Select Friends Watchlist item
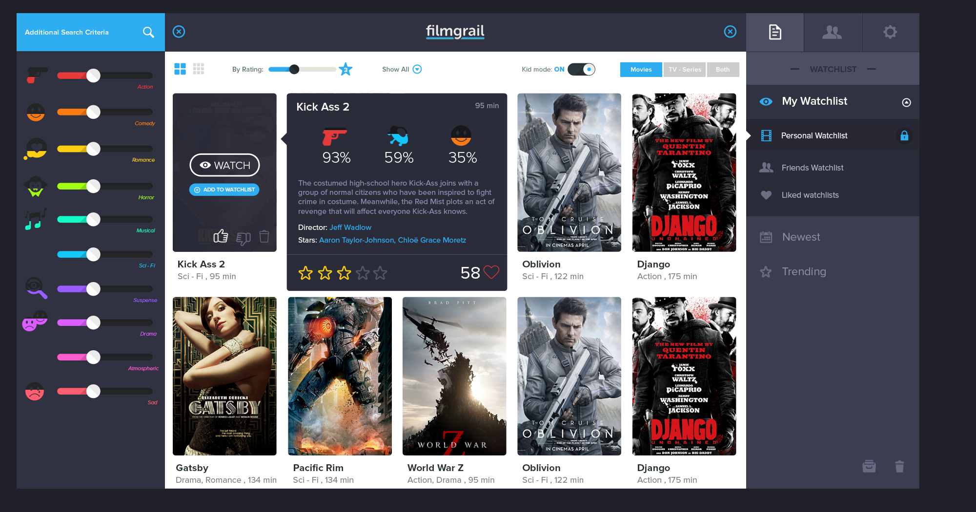Viewport: 976px width, 512px height. pyautogui.click(x=833, y=168)
